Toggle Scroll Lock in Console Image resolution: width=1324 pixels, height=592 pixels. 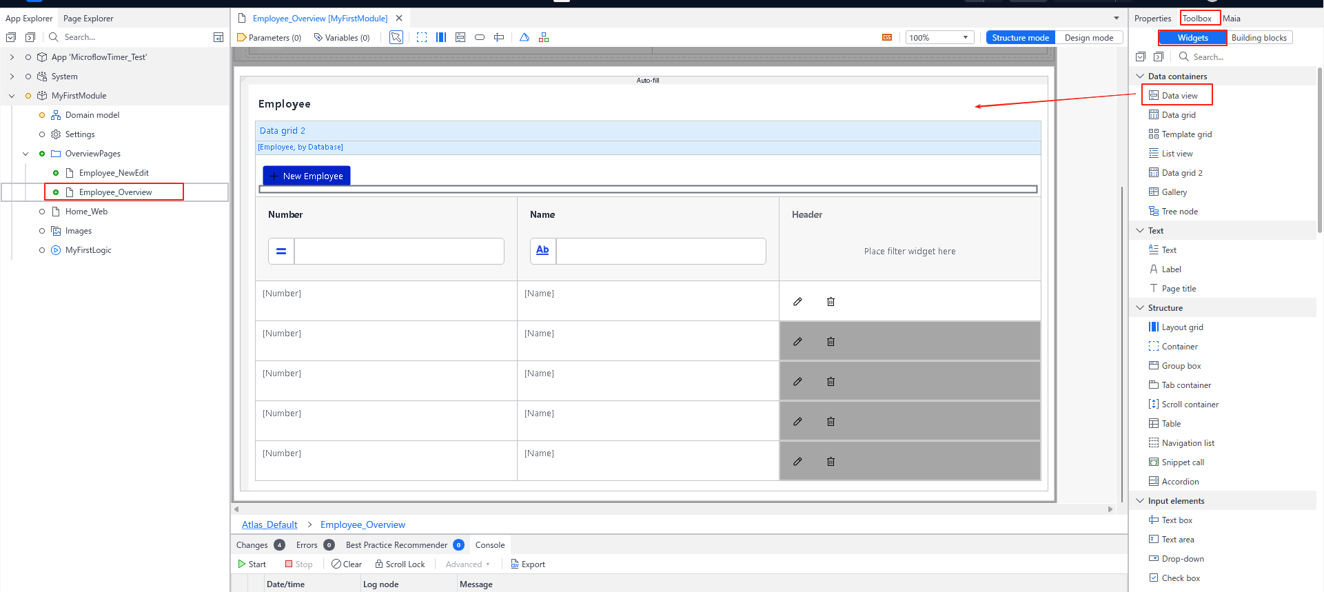[400, 564]
